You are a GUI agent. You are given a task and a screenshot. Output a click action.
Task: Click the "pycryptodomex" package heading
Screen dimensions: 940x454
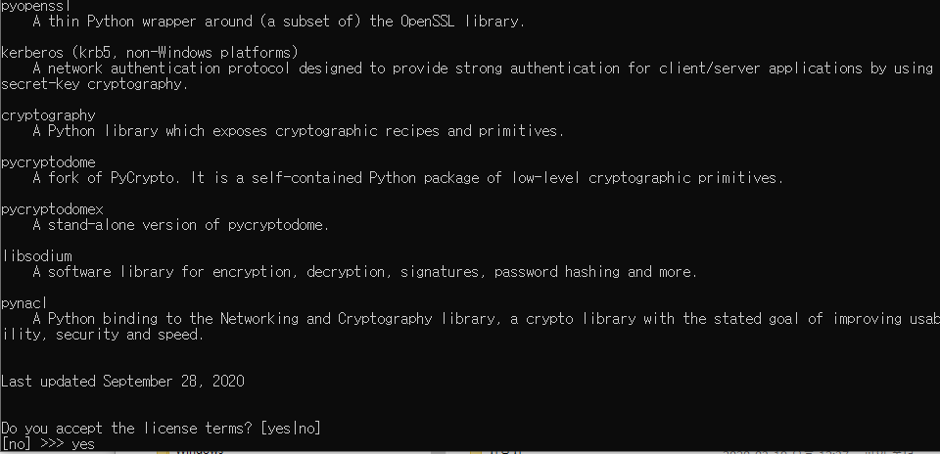click(52, 209)
